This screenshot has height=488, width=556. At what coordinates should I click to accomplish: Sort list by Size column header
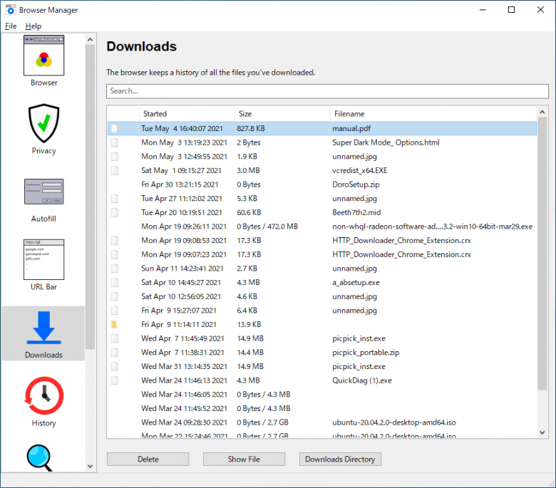click(x=282, y=114)
